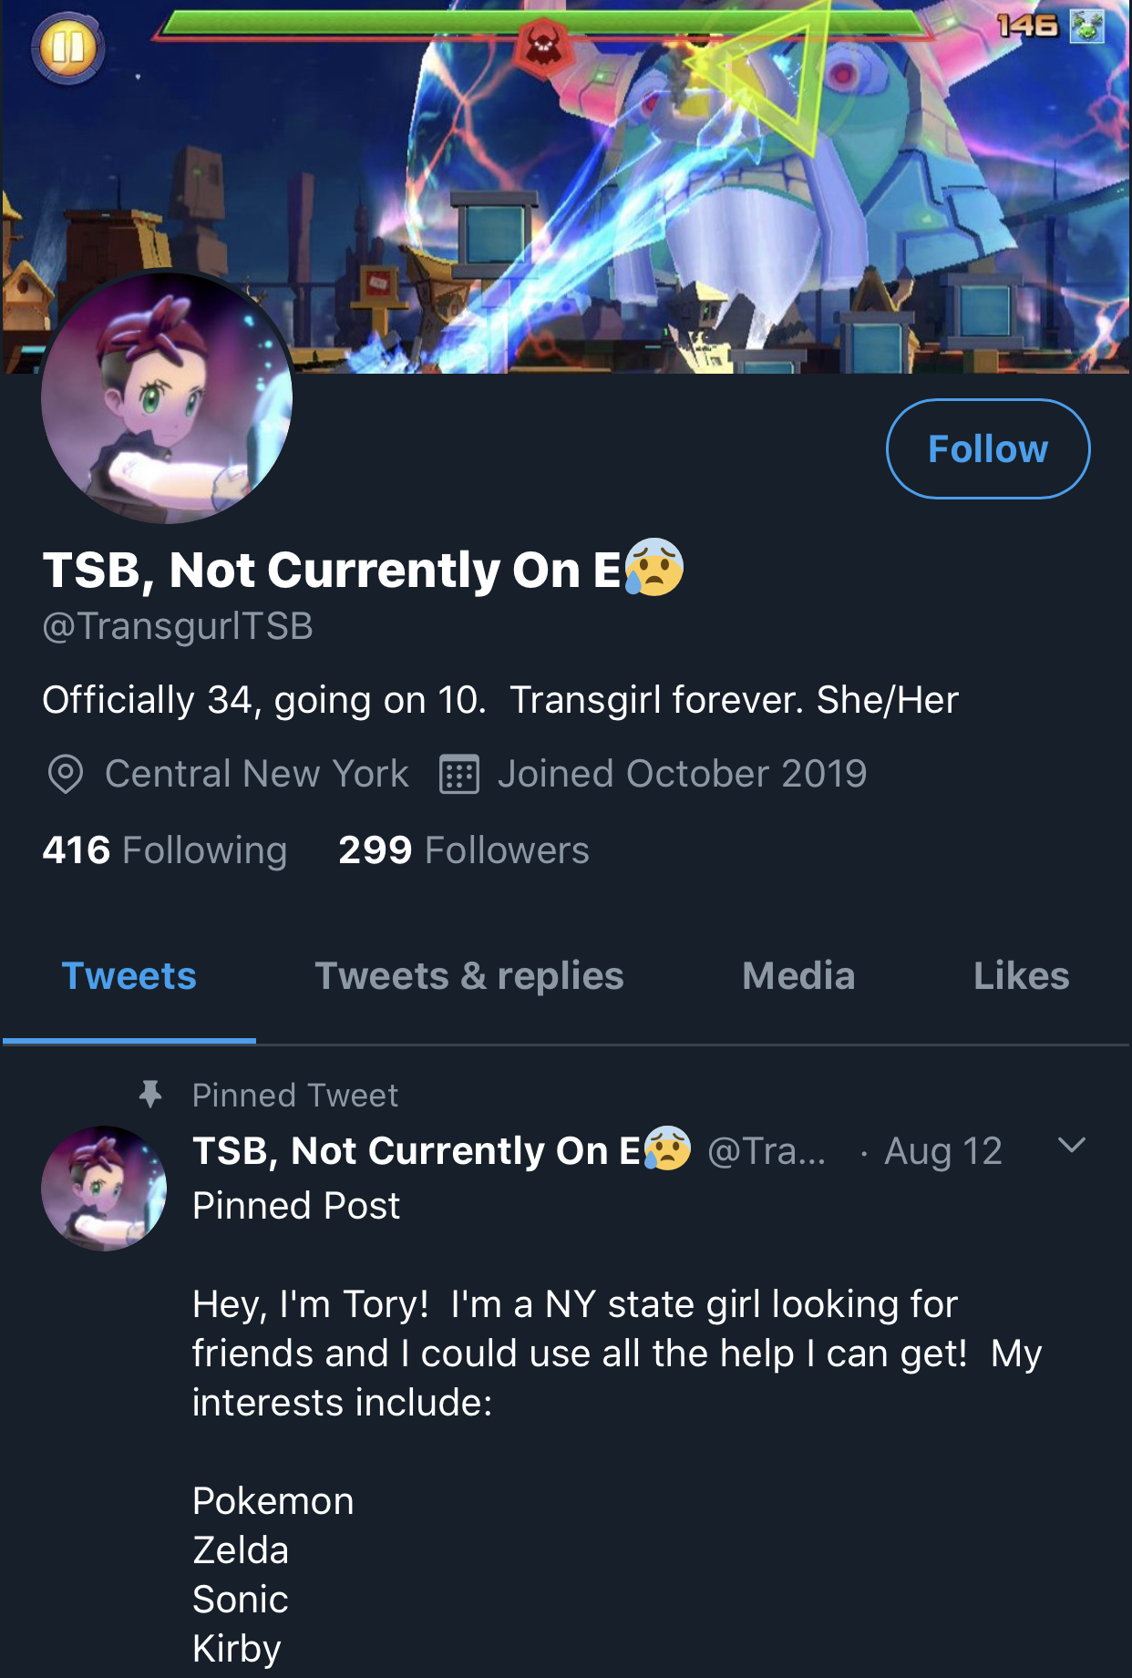
Task: Click the crying emoji in display name
Action: [x=654, y=567]
